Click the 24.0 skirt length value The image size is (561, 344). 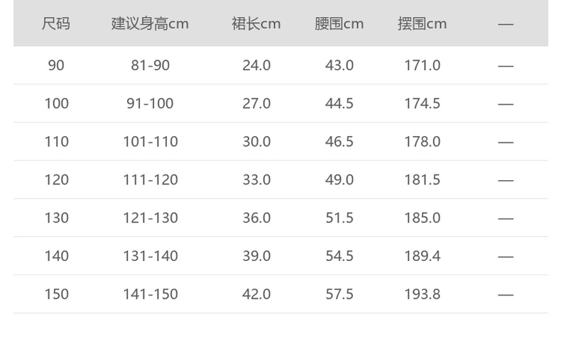[256, 65]
